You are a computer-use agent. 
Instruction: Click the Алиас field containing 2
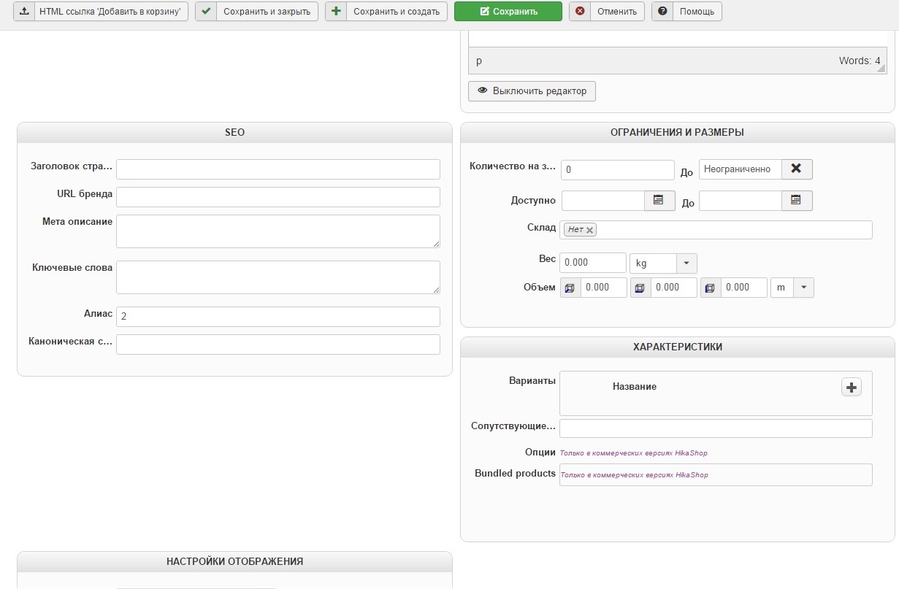point(278,317)
